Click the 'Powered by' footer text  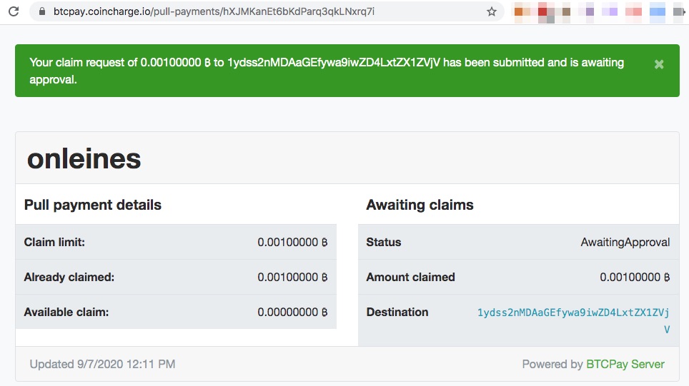point(552,364)
